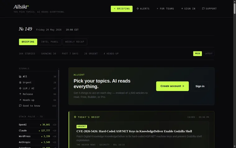Select Claude in Stack Pulse
Screen dimensions: 236x148
[x=38, y=131]
